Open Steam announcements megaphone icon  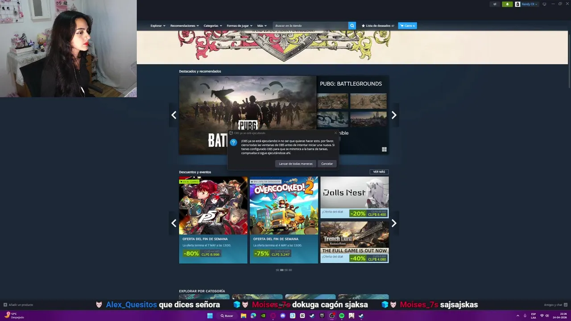click(494, 4)
